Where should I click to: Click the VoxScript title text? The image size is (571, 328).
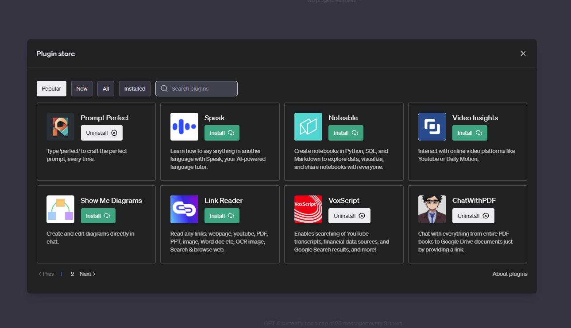pos(344,201)
